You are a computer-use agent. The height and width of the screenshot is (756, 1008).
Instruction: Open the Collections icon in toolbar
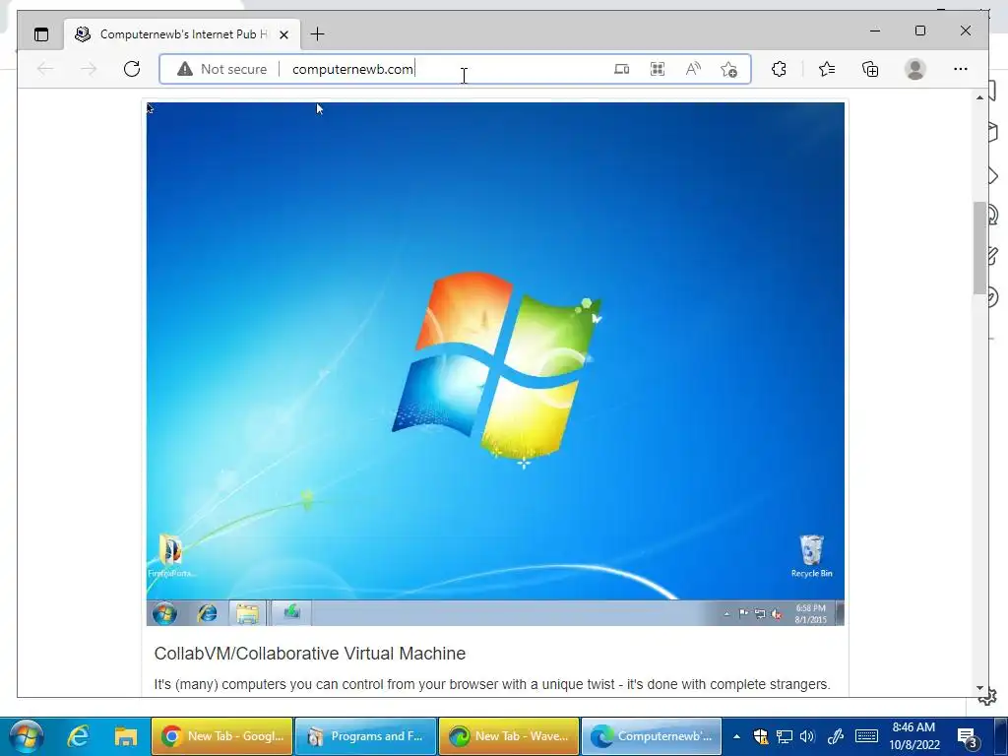870,69
